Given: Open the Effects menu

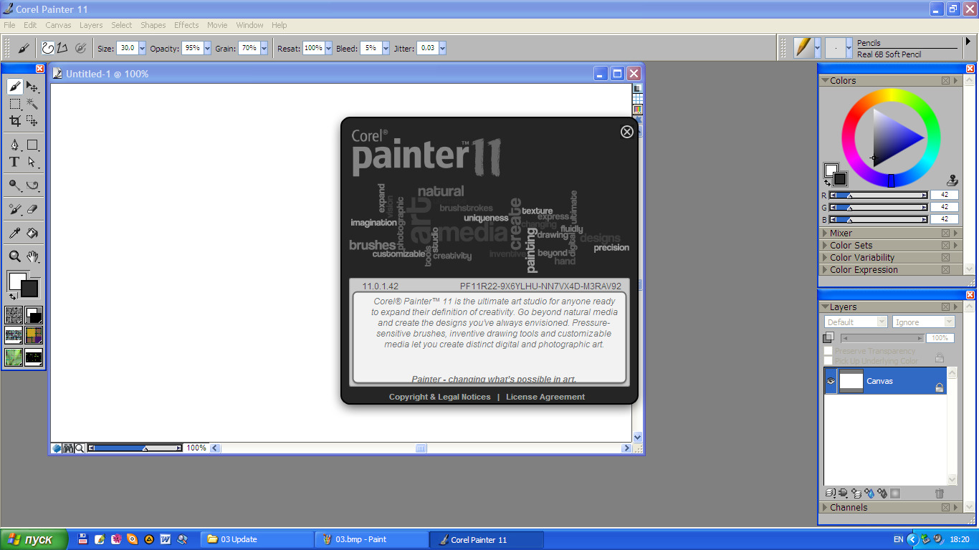Looking at the screenshot, I should pos(186,25).
